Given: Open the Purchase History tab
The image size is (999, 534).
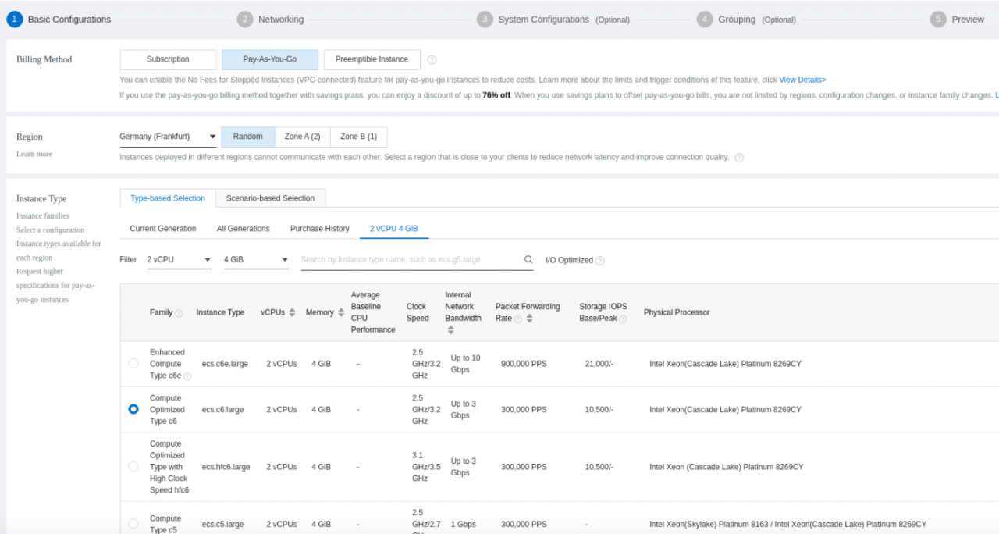Looking at the screenshot, I should (x=320, y=229).
